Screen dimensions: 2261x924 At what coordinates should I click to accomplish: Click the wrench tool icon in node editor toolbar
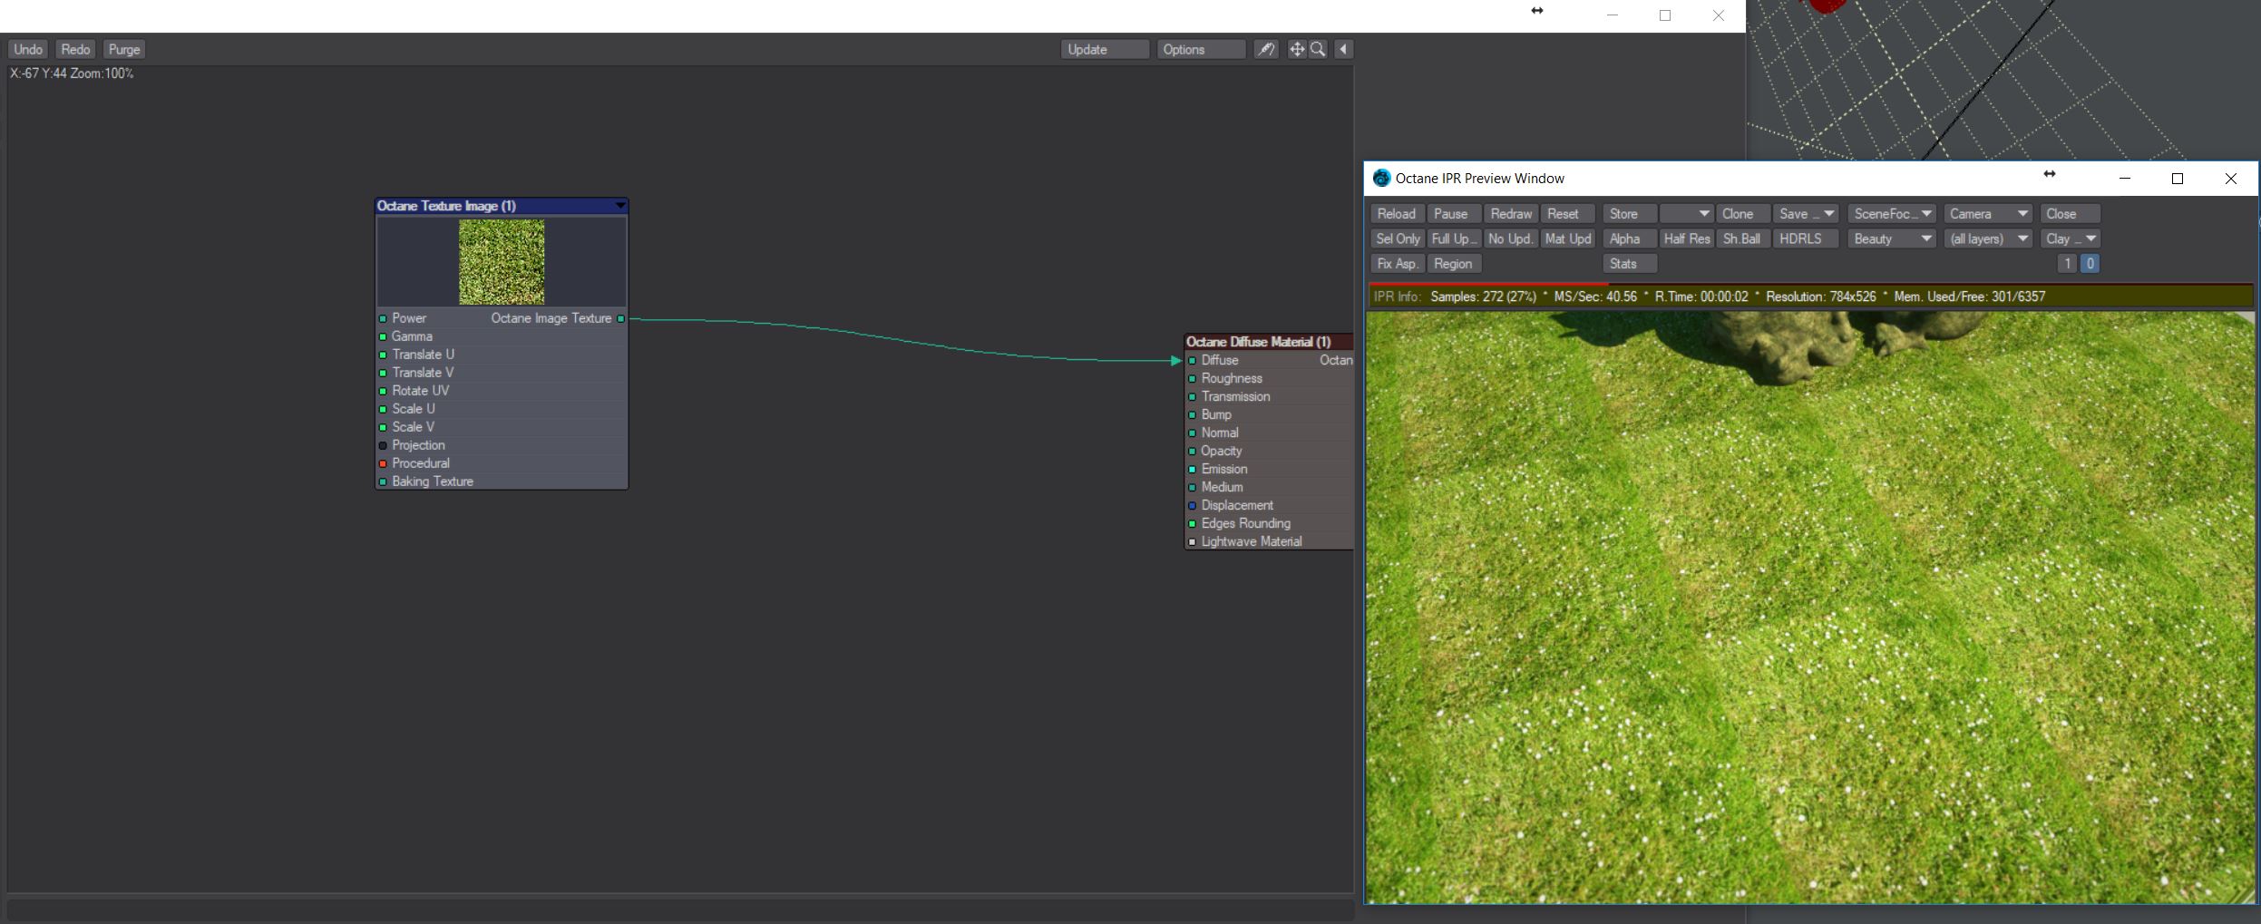tap(1266, 50)
